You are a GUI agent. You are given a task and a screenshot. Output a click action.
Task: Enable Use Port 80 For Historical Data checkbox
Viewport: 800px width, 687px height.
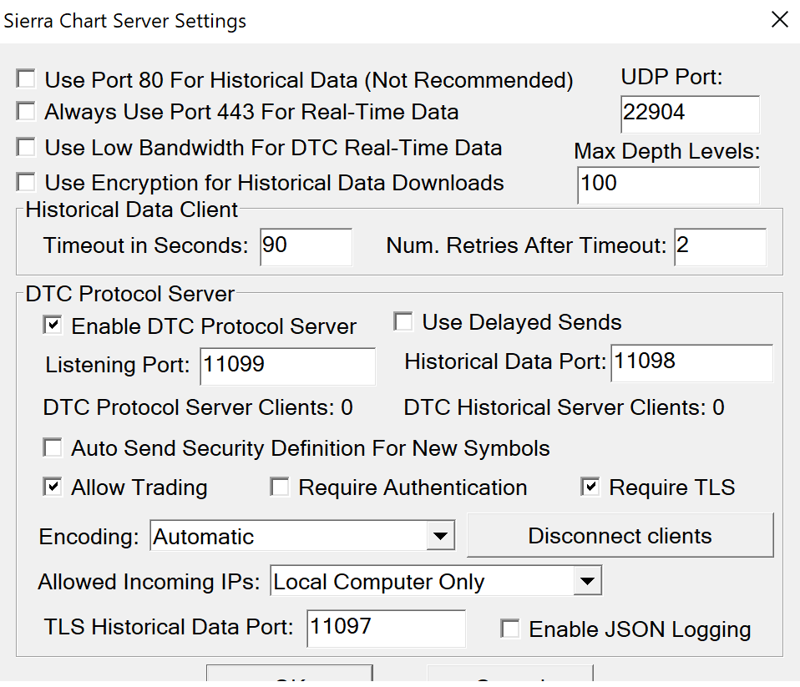tap(26, 79)
